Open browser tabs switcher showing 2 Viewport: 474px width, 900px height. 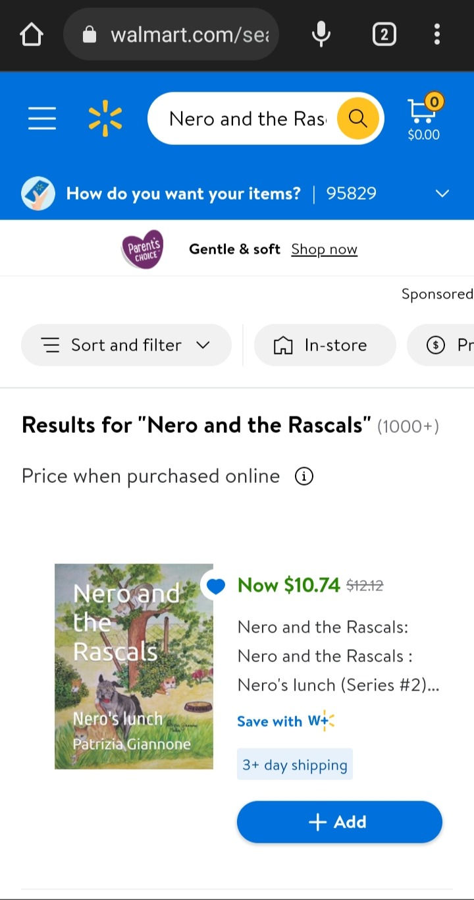click(x=384, y=34)
